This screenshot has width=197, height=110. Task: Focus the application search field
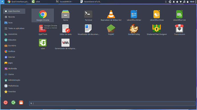click(112, 103)
